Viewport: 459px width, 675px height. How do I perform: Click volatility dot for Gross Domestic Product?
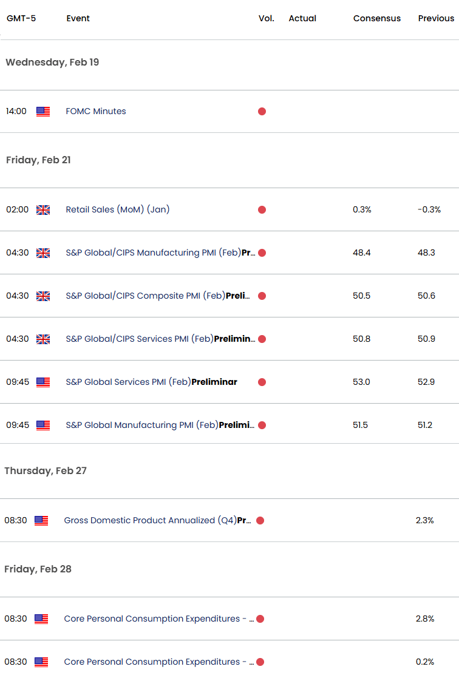pos(260,520)
